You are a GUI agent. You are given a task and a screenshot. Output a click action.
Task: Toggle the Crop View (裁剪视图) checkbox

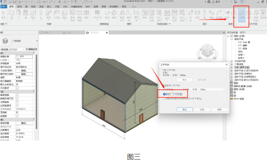pyautogui.click(x=17, y=95)
